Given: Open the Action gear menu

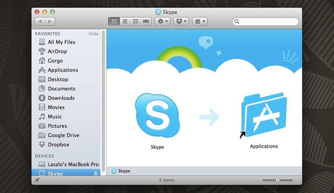Looking at the screenshot, I should (163, 21).
